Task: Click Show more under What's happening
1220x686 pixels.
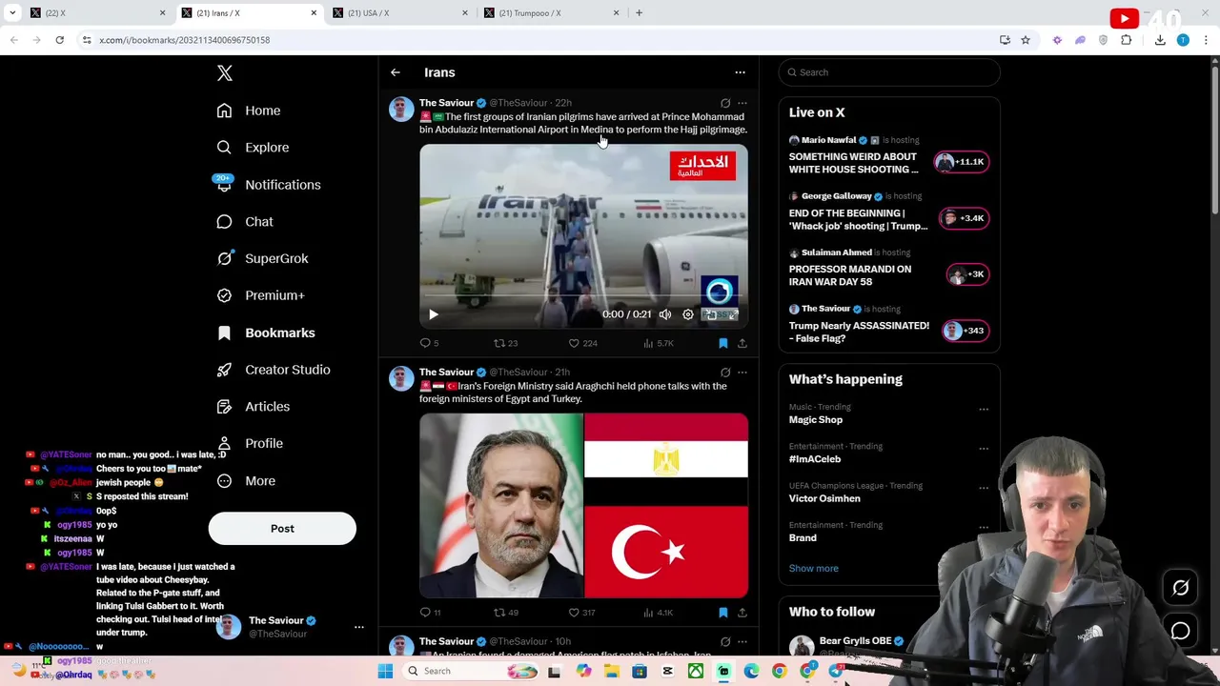Action: pos(813,569)
